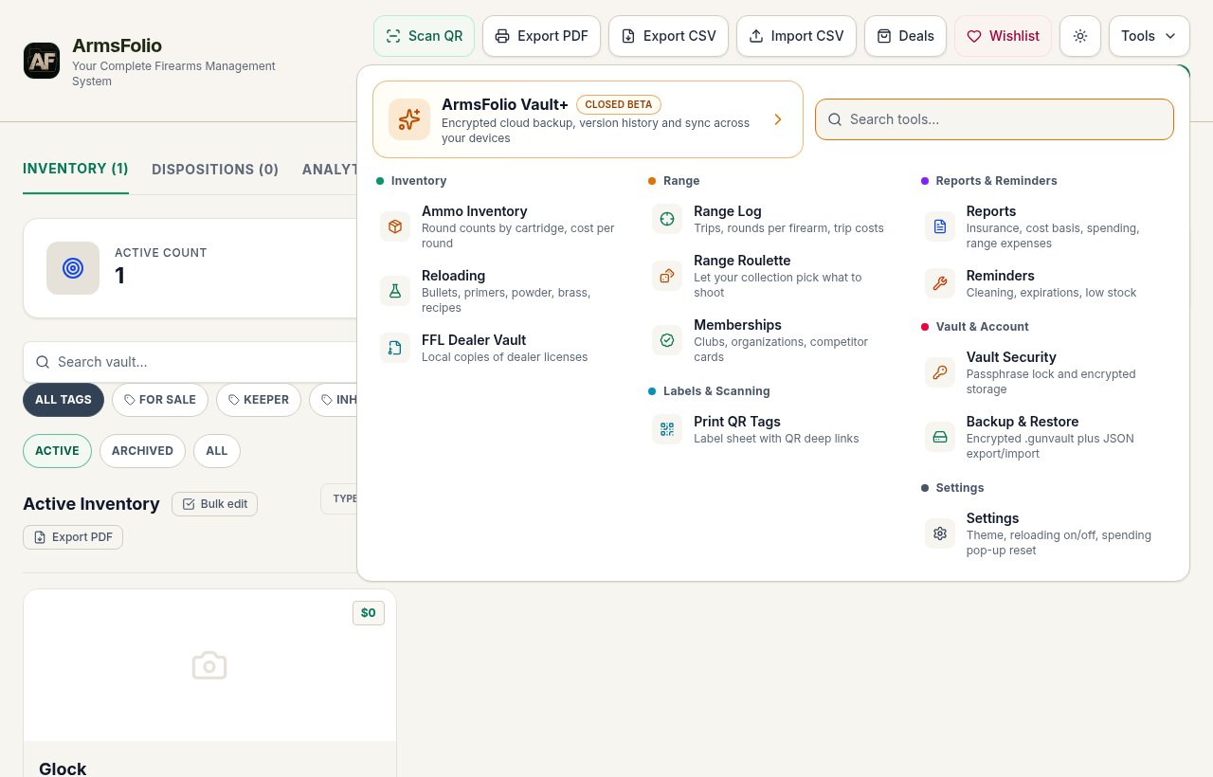The height and width of the screenshot is (777, 1213).
Task: Click the Search vault input field
Action: click(x=190, y=362)
